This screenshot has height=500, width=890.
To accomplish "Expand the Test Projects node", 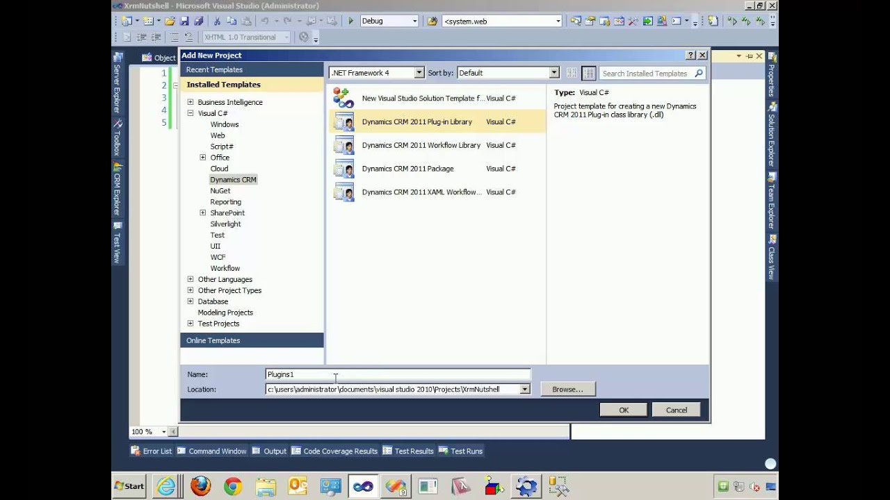I will click(x=191, y=324).
